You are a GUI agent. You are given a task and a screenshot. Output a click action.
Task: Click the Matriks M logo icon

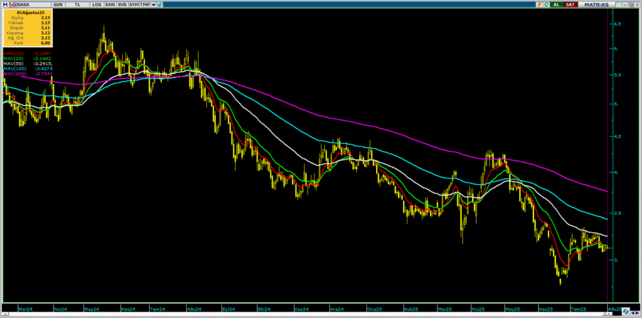point(5,4)
